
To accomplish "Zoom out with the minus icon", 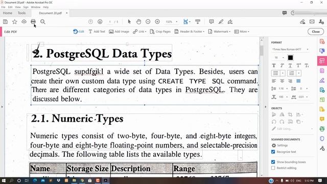I will pos(148,21).
